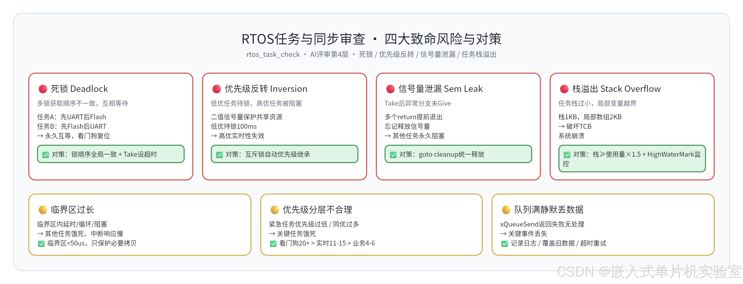Click the red dot beside 信号量泄漏 Sem Leak
743x284 pixels.
coord(390,89)
